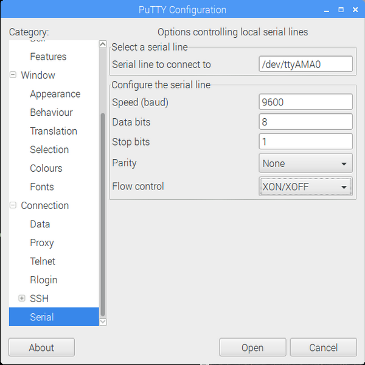The height and width of the screenshot is (365, 365).
Task: Select the Window category
Action: 38,75
